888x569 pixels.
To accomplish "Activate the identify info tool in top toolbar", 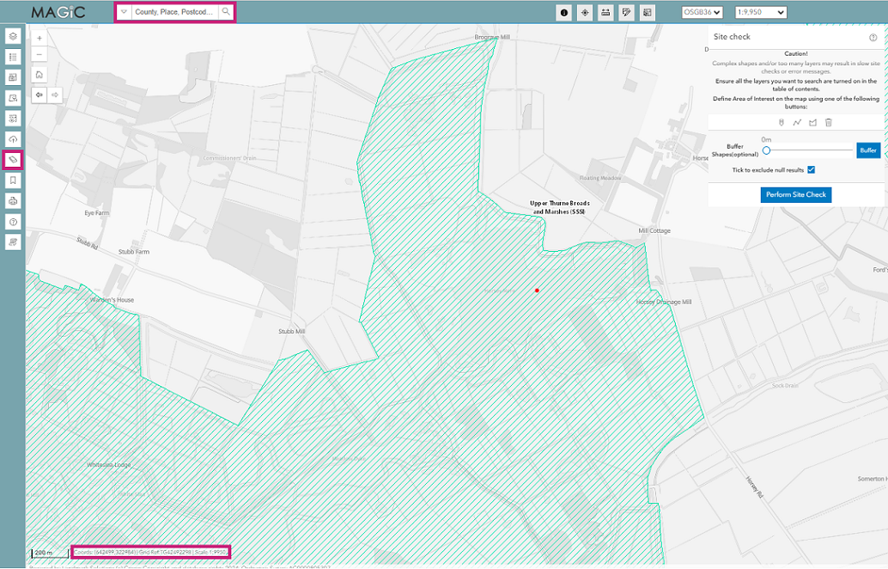I will (x=563, y=13).
